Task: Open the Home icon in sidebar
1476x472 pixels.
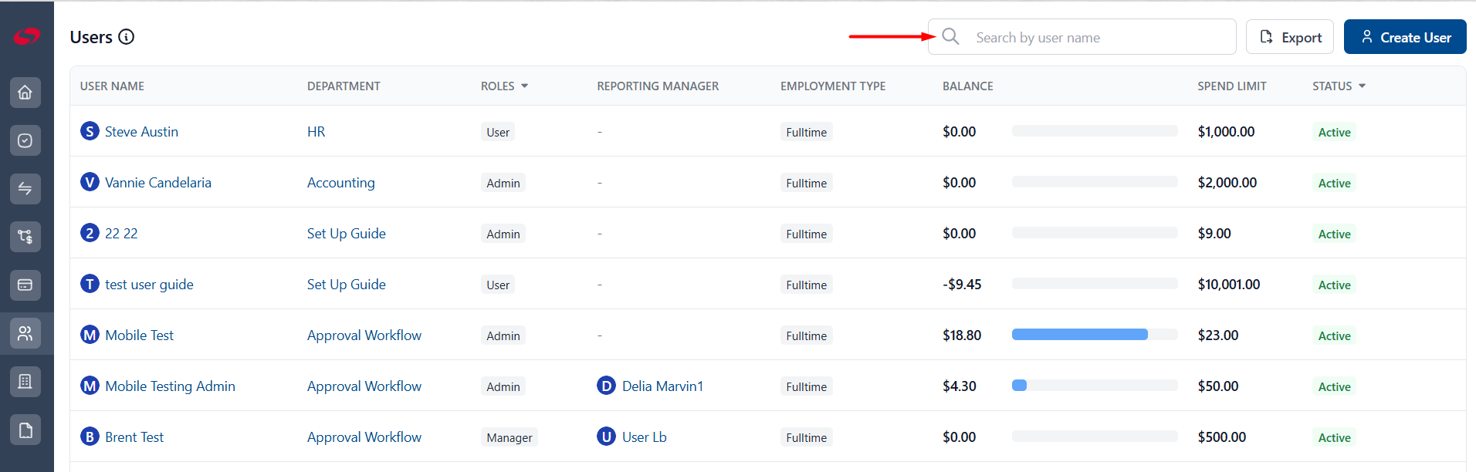Action: (25, 93)
